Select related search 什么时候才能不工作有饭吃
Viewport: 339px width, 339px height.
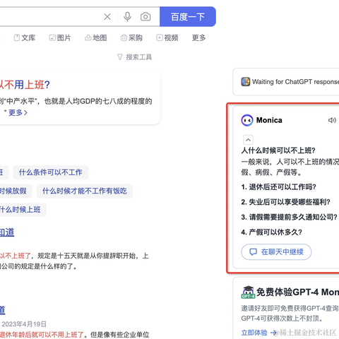tap(85, 191)
